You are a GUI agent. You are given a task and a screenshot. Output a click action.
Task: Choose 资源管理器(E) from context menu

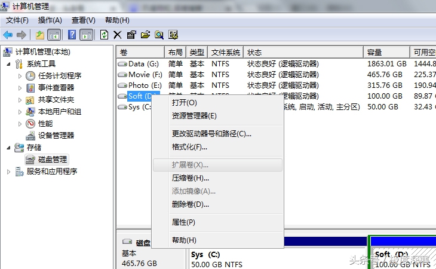coord(217,116)
